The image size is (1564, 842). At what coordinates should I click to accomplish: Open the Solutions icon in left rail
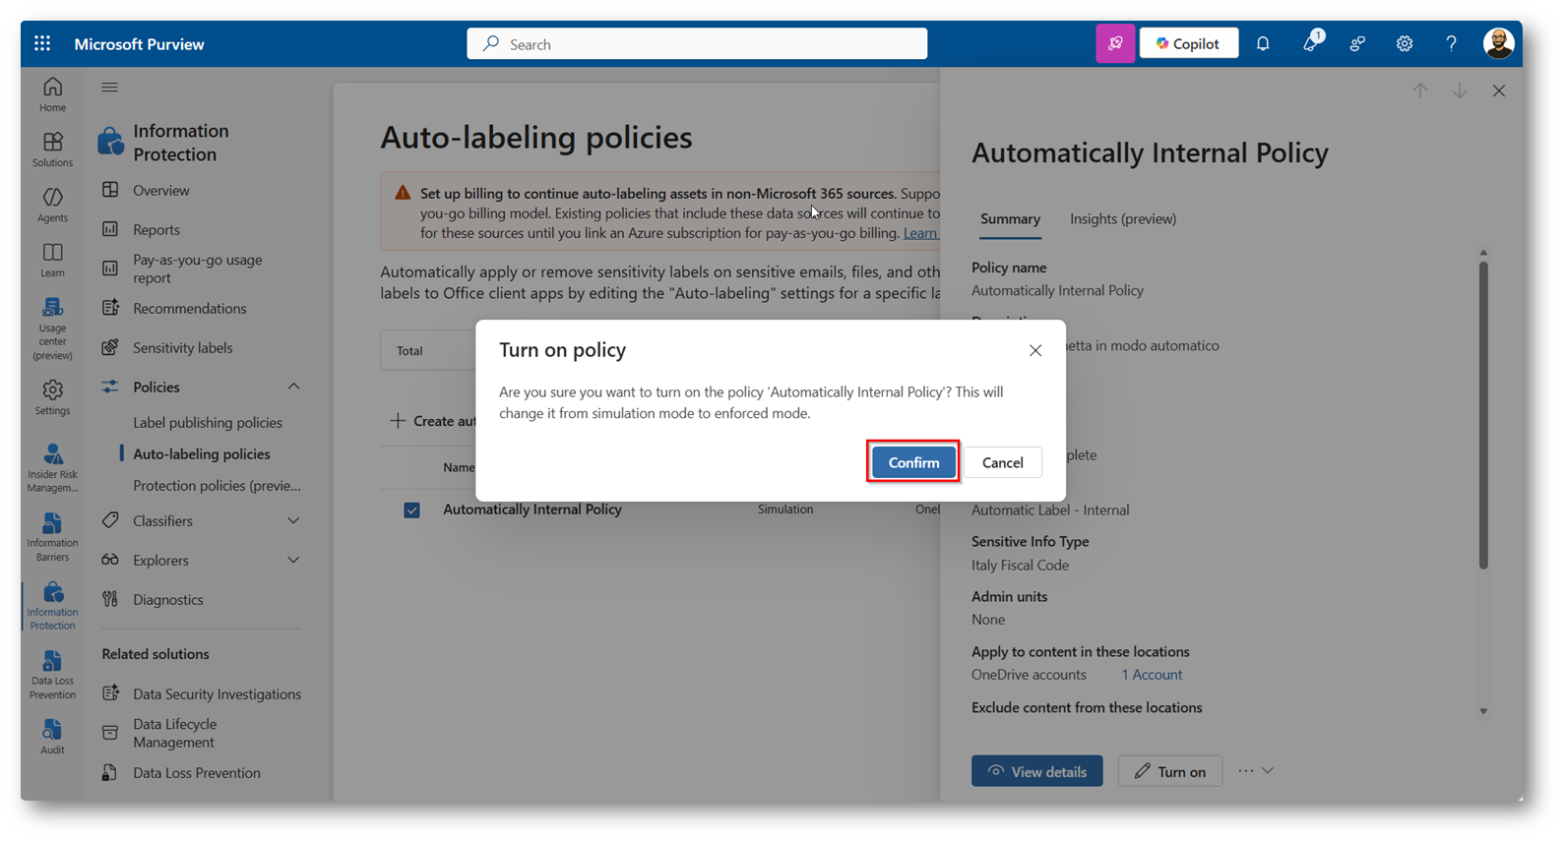52,150
